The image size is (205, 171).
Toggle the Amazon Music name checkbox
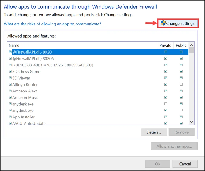click(10, 97)
